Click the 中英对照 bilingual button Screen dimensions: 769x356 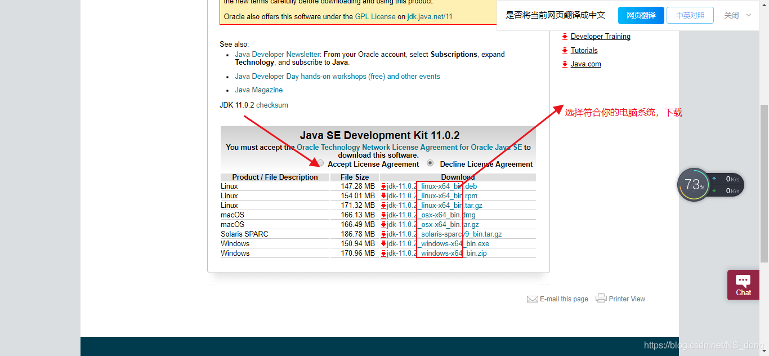point(690,15)
